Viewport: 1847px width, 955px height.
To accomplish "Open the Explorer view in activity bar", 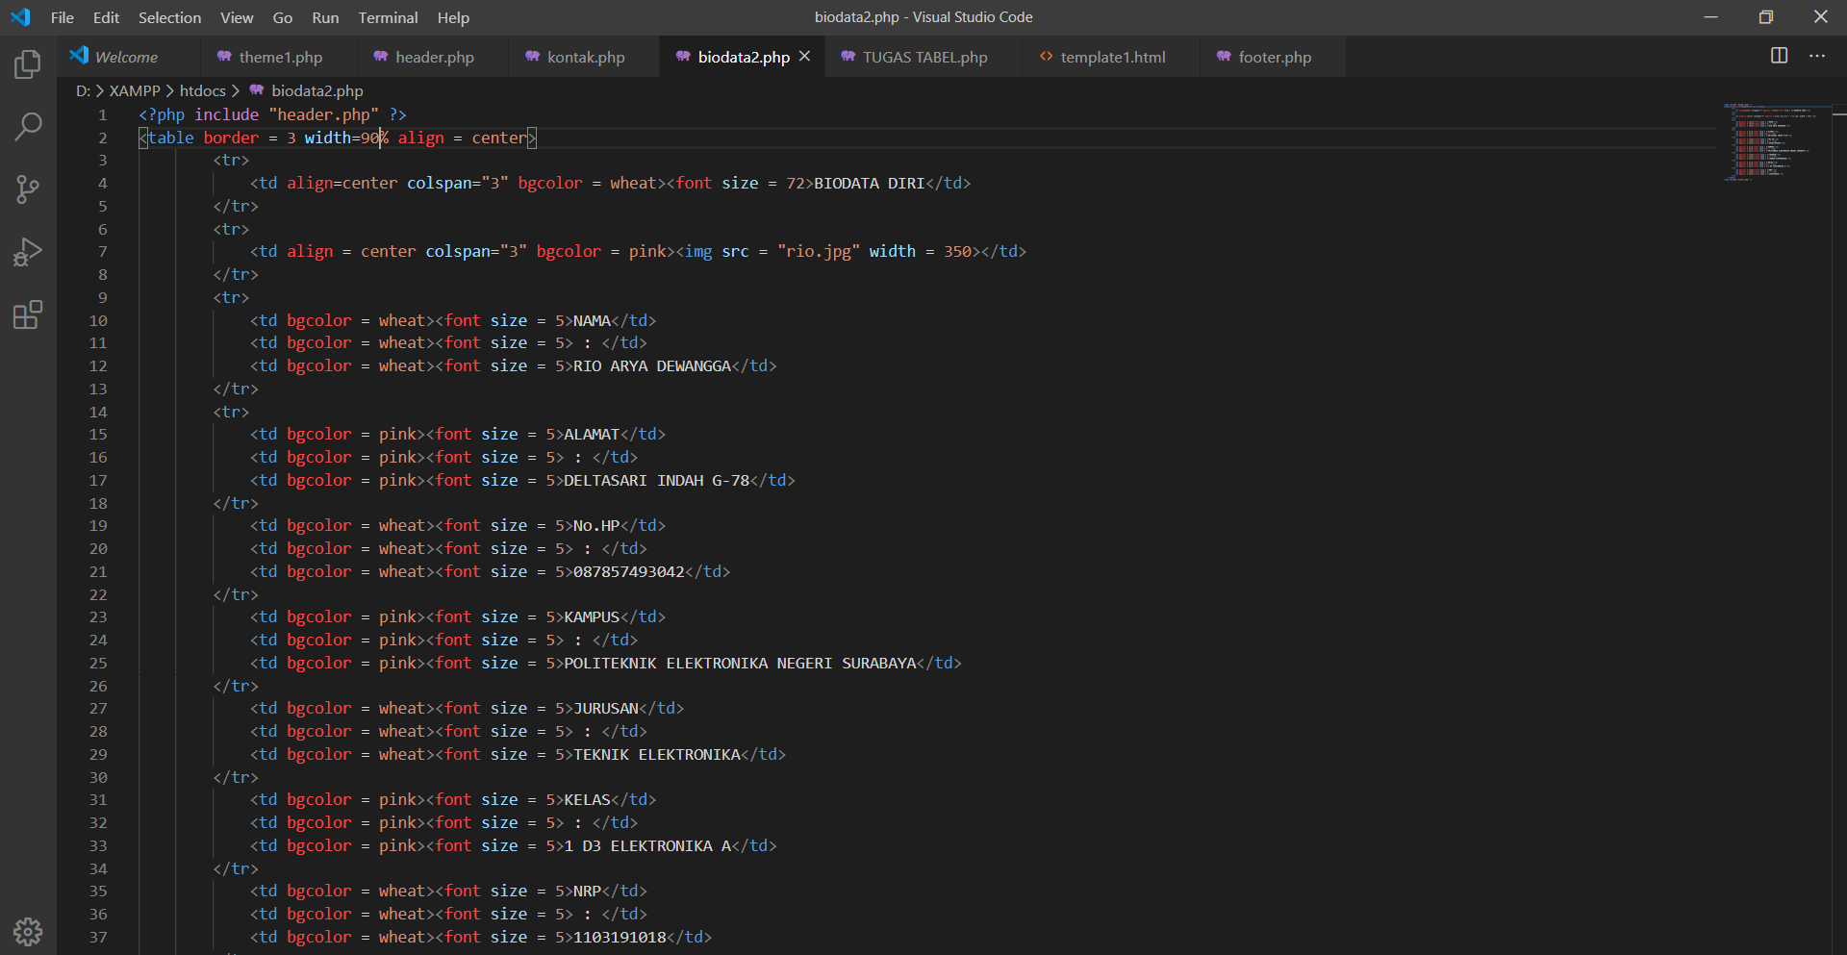I will click(x=28, y=64).
